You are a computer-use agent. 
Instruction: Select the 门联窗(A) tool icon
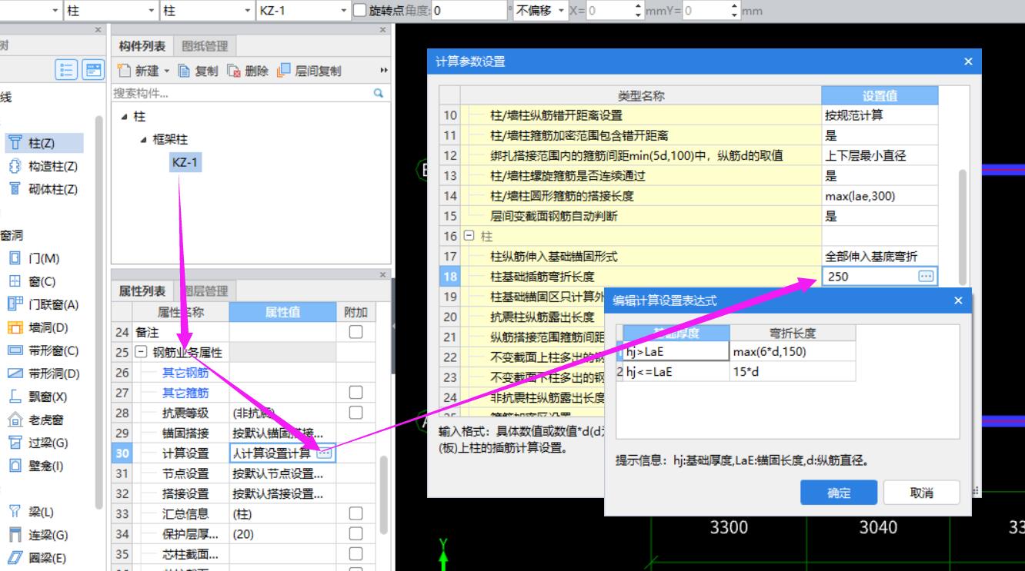click(15, 304)
